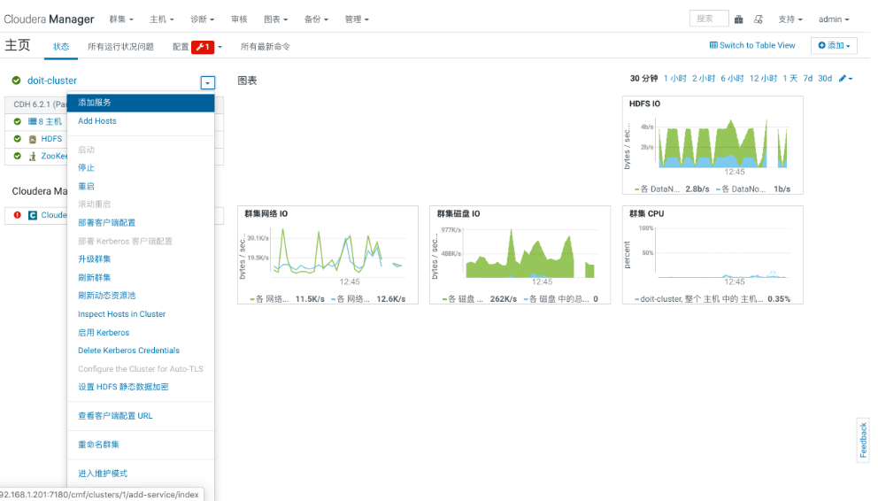The image size is (878, 501).
Task: Open the admin user dropdown
Action: (x=834, y=19)
